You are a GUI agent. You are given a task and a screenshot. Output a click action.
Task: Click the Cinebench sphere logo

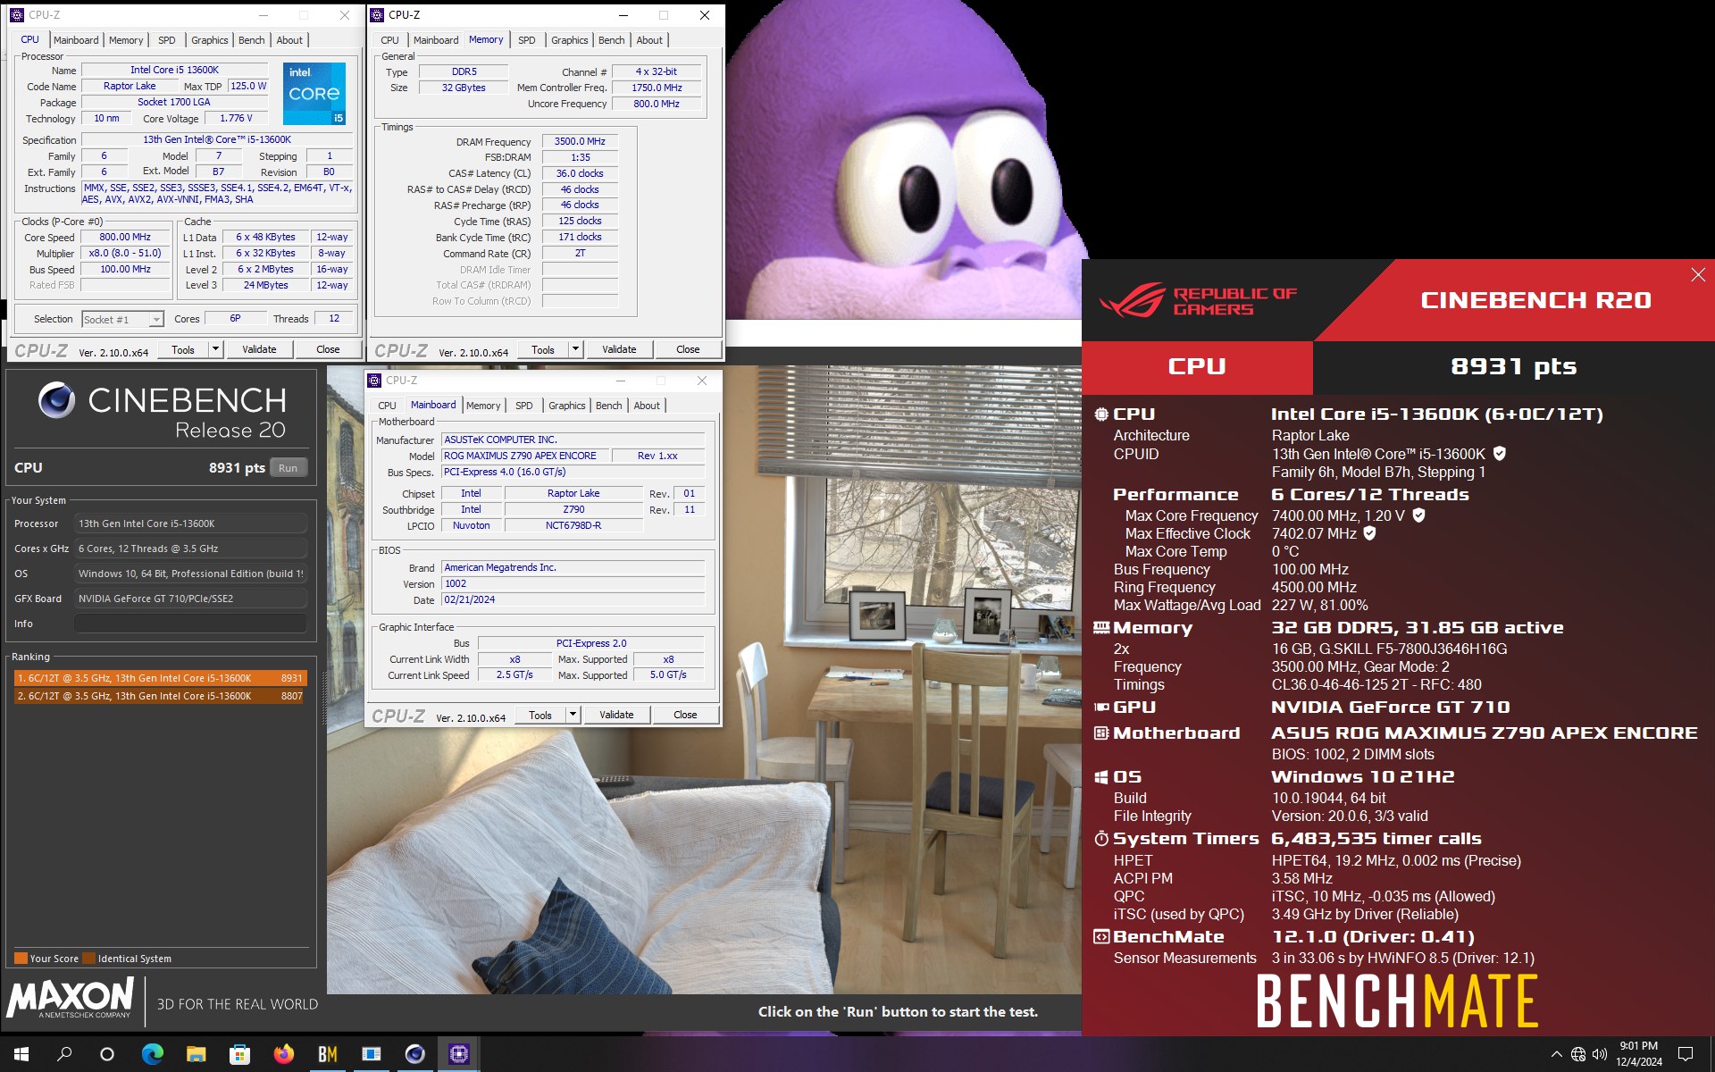[x=56, y=400]
